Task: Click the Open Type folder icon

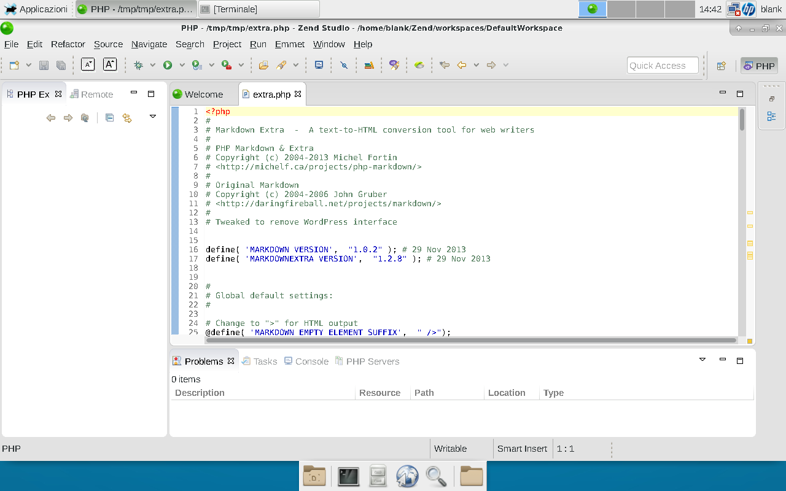Action: (x=263, y=65)
